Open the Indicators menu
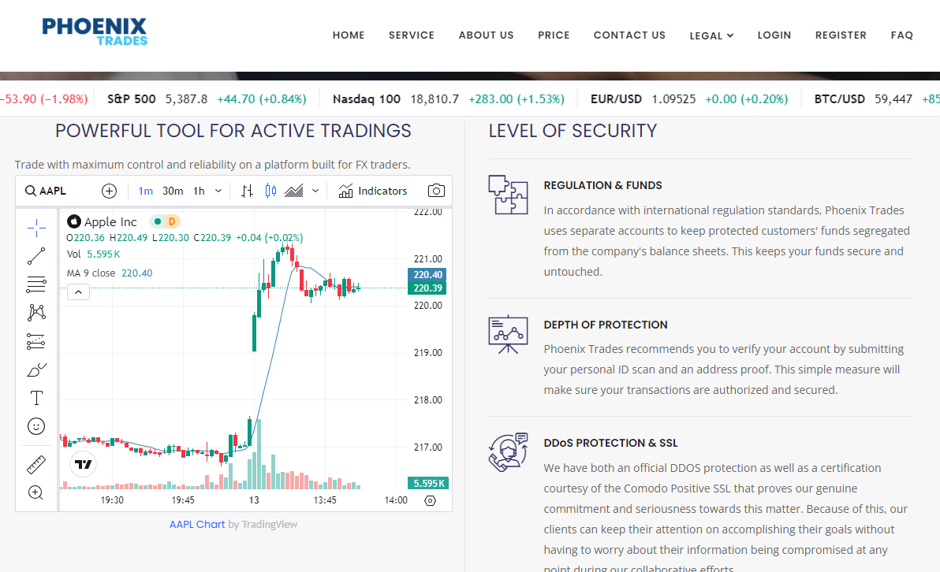Image resolution: width=940 pixels, height=572 pixels. 373,191
